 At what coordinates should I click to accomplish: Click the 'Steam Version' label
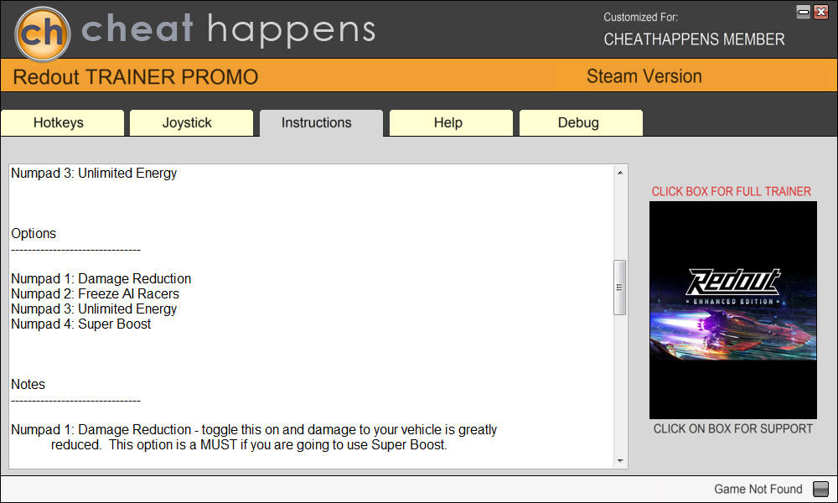point(644,76)
